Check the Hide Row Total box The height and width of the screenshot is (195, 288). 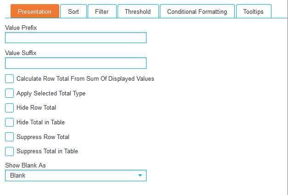pyautogui.click(x=9, y=108)
